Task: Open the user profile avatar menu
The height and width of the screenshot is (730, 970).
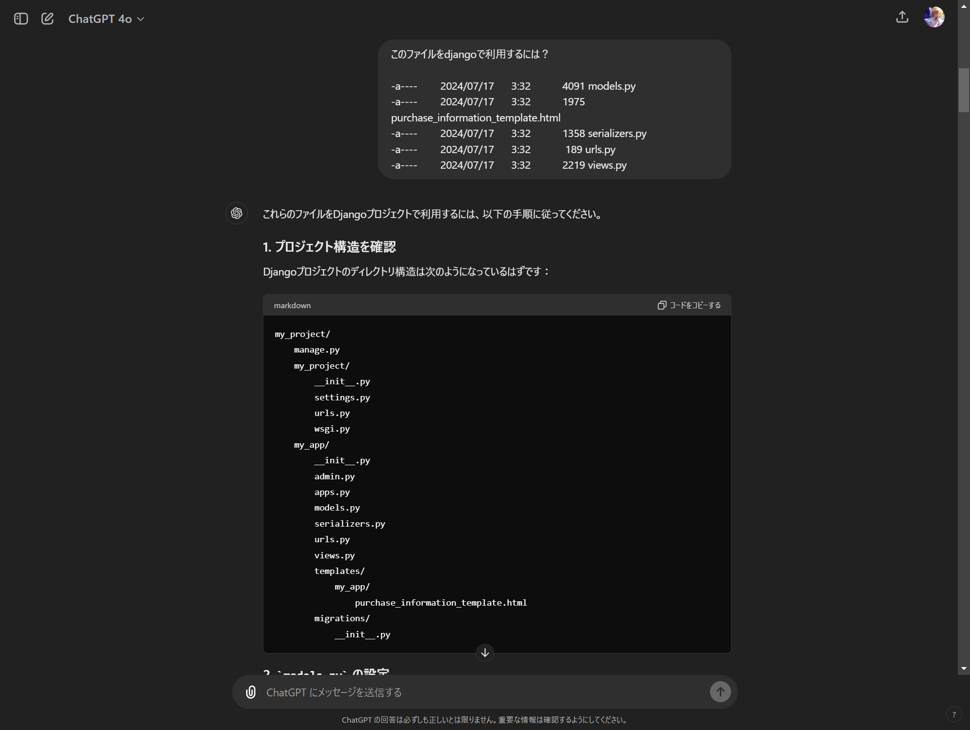Action: point(934,18)
